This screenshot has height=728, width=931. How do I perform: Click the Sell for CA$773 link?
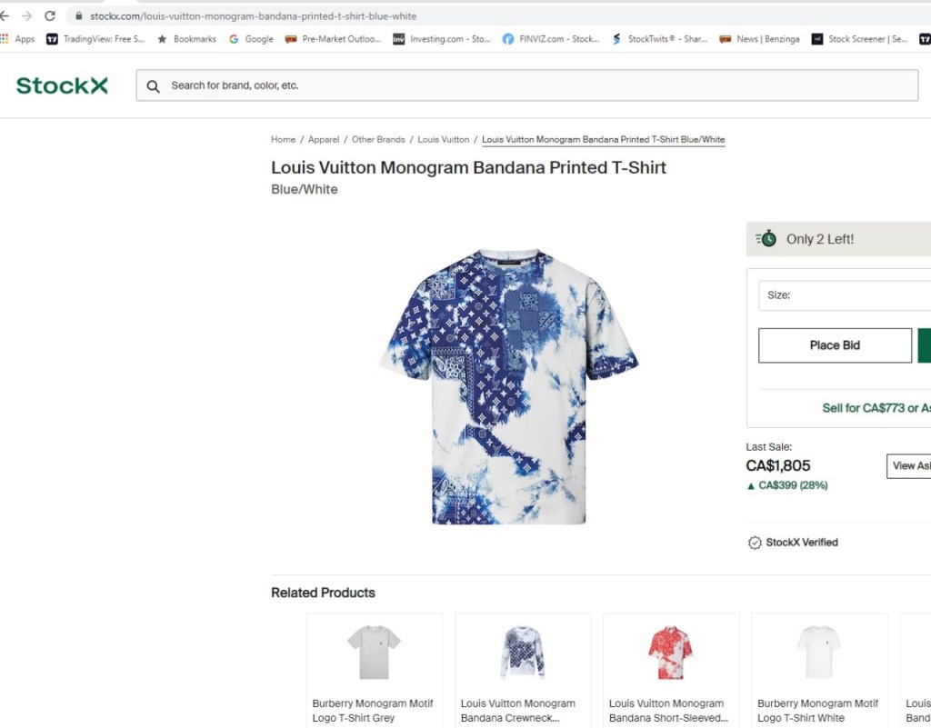coord(864,408)
